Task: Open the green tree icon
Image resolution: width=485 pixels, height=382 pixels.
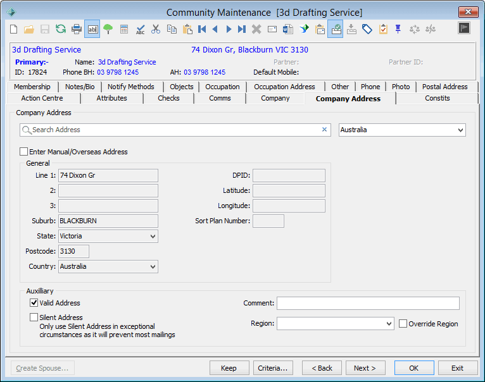Action: point(108,29)
